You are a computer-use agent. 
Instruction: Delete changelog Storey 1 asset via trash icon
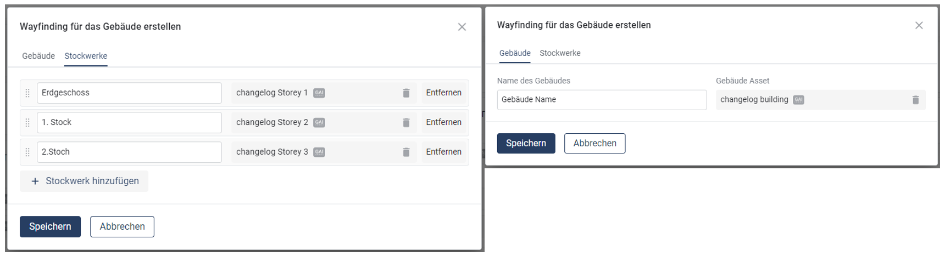tap(406, 93)
